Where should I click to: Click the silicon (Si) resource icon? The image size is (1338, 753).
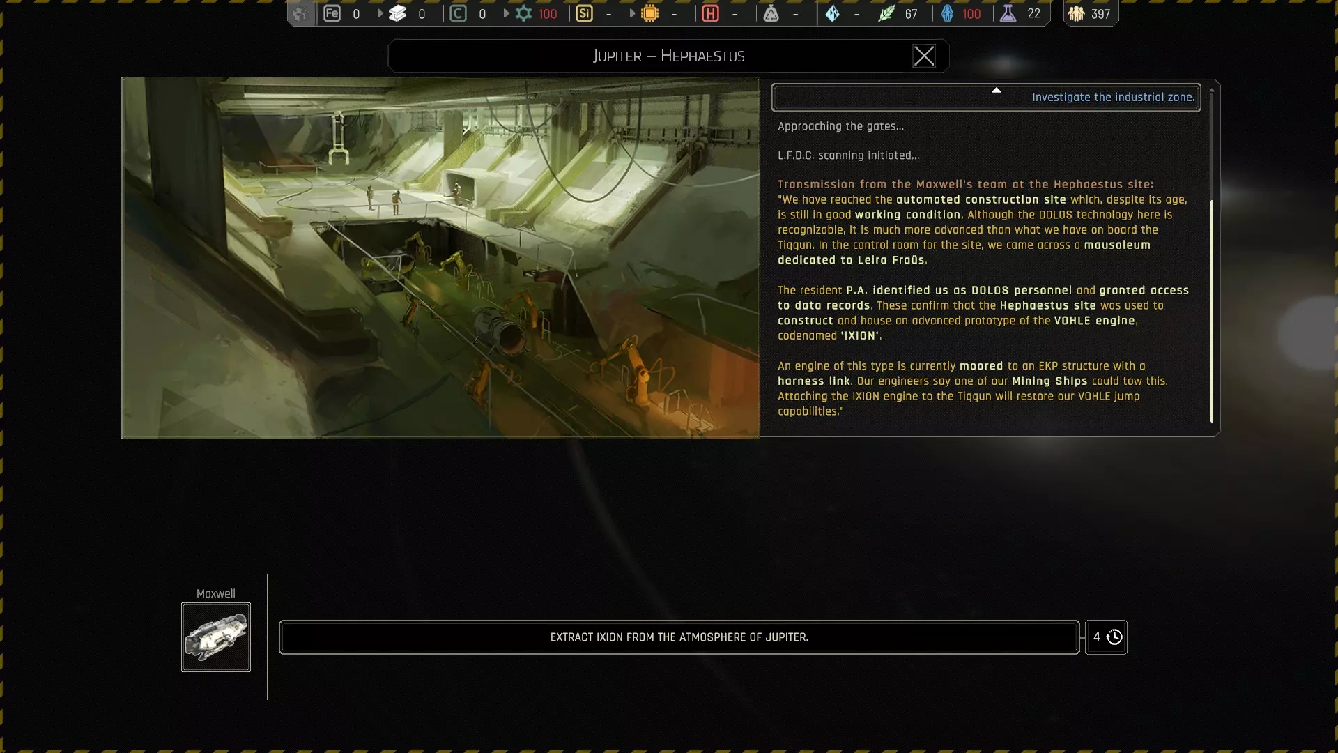(584, 13)
